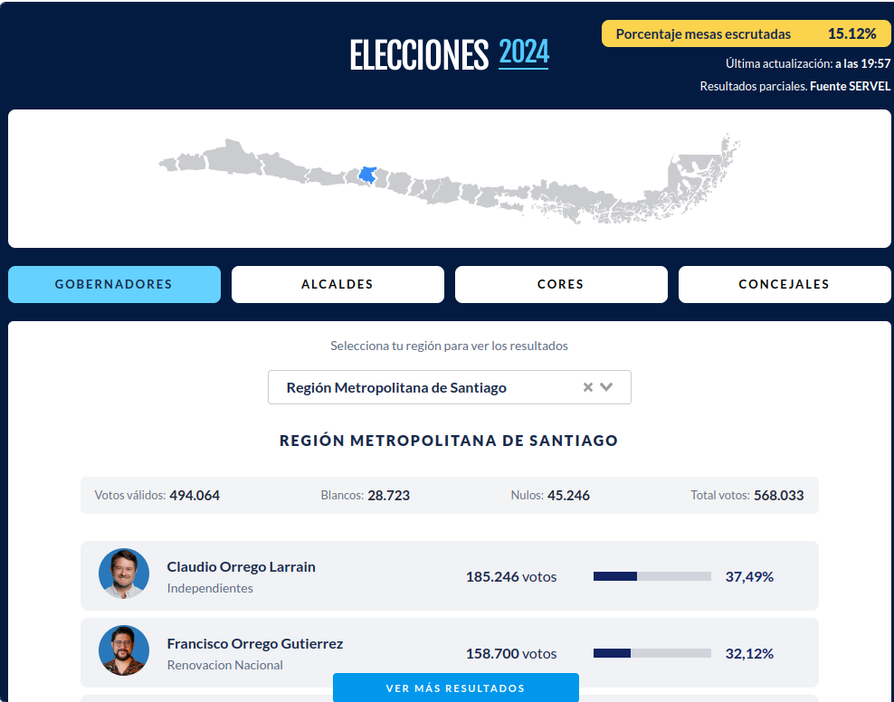894x702 pixels.
Task: Select the candidate name Claudio Orrego Larrain
Action: tap(241, 566)
